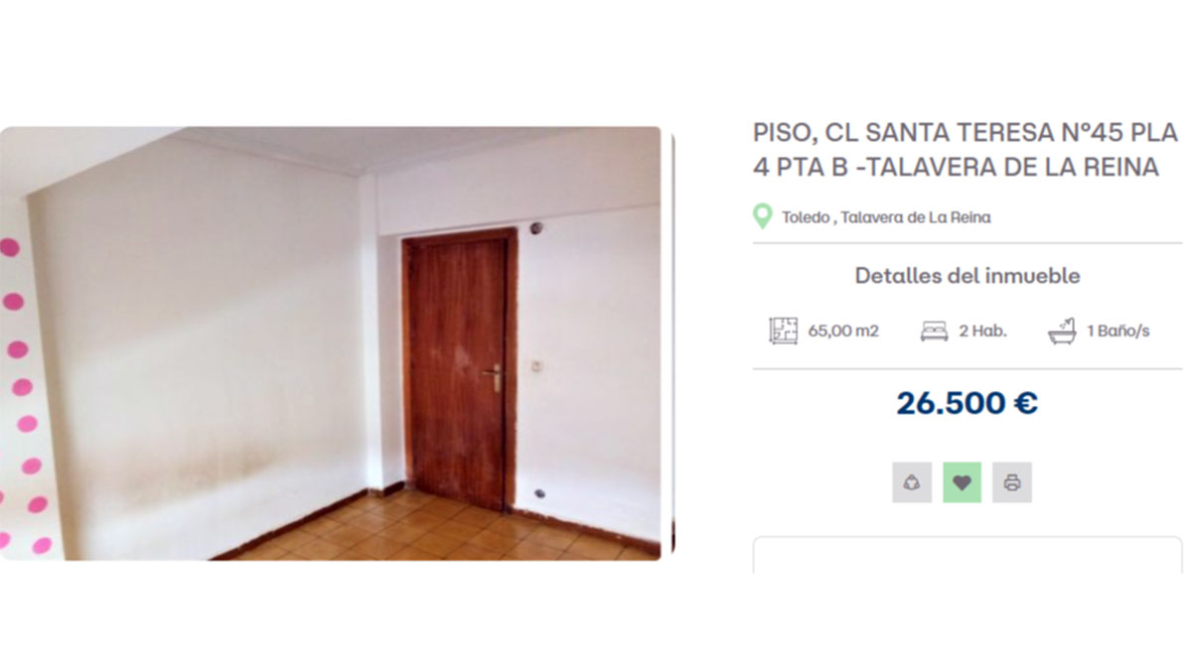Click the empty panel below action buttons
The image size is (1192, 670).
click(x=968, y=556)
